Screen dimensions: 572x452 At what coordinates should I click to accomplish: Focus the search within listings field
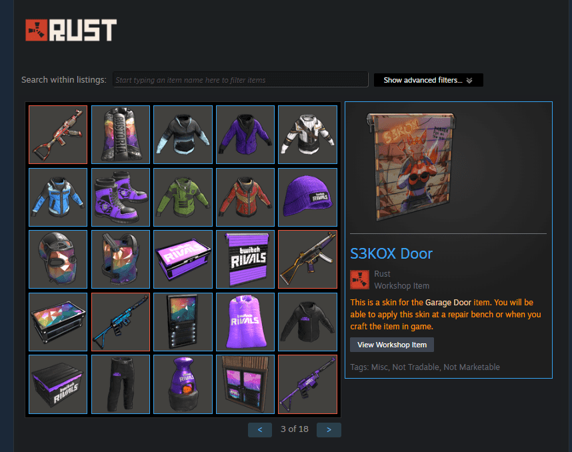(x=241, y=79)
